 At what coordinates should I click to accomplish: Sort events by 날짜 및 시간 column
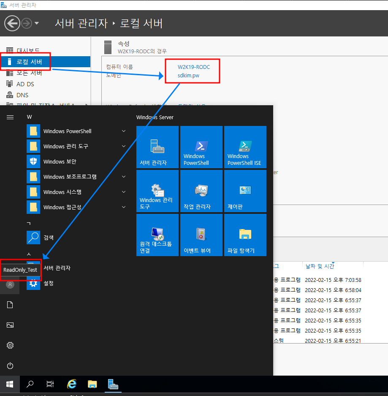tap(320, 266)
